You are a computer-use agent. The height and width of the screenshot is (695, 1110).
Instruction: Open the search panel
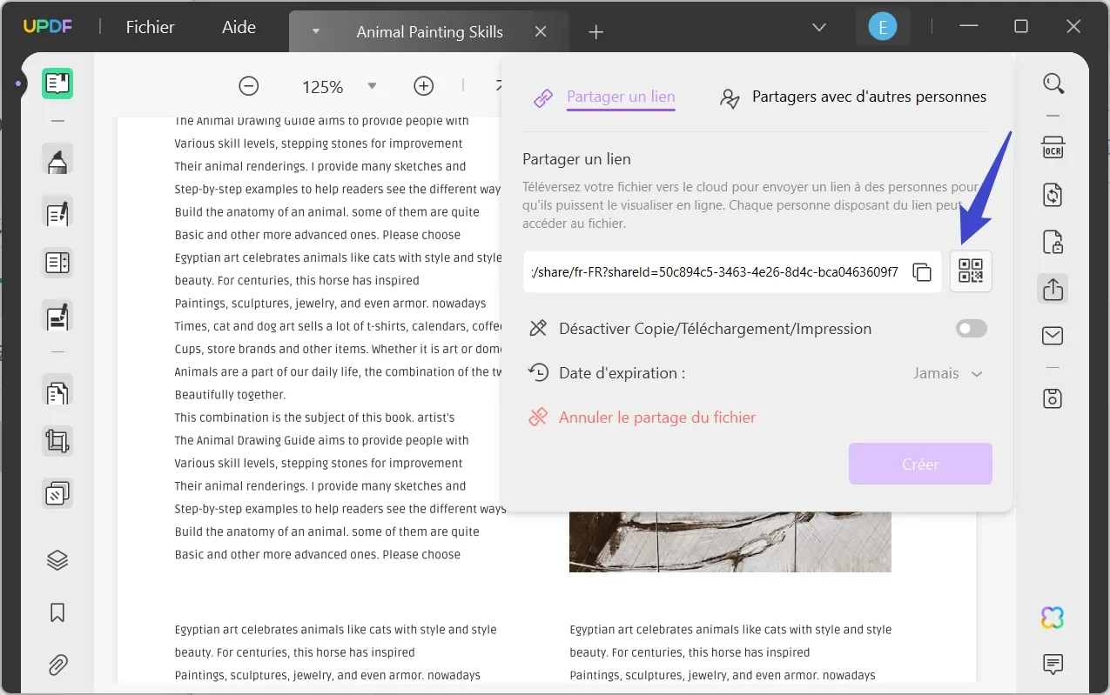[x=1053, y=84]
